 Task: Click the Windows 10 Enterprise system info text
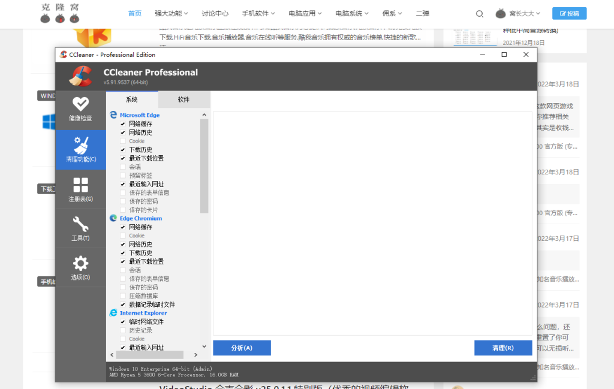click(160, 369)
